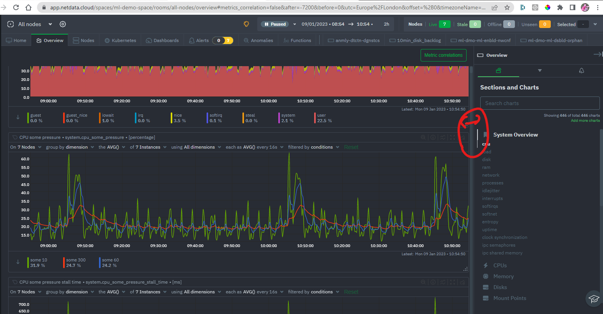Select the green sections-and-charts tab icon
Viewport: 603px width, 314px height.
pos(499,70)
